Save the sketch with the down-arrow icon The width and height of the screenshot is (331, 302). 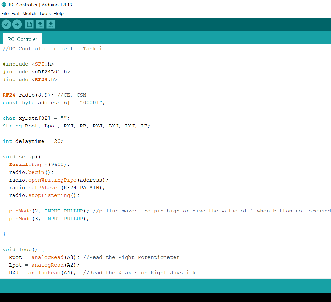[x=51, y=24]
